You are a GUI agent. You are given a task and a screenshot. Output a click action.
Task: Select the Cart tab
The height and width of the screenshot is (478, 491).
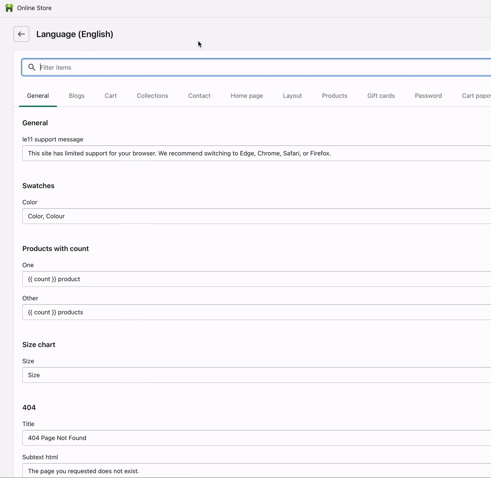(111, 96)
